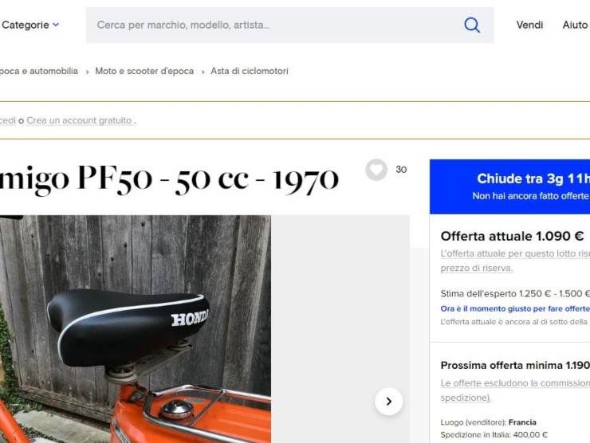
Task: Open the Aiuto menu item
Action: point(575,25)
